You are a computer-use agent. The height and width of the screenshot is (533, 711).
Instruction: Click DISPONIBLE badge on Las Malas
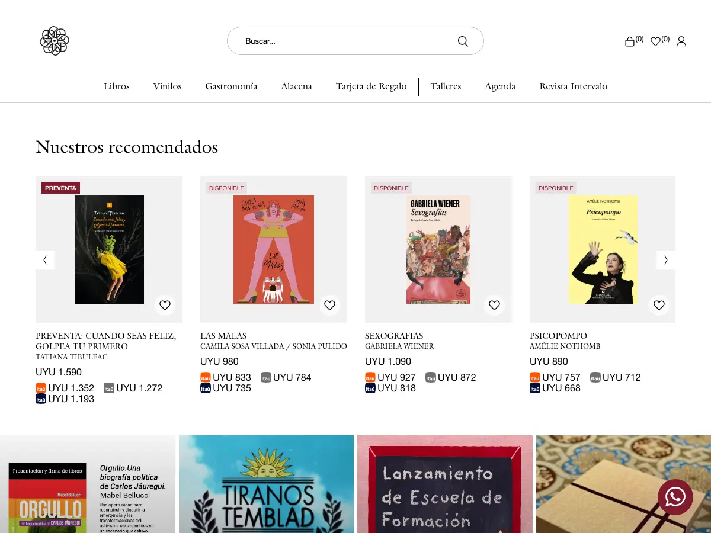pyautogui.click(x=226, y=188)
